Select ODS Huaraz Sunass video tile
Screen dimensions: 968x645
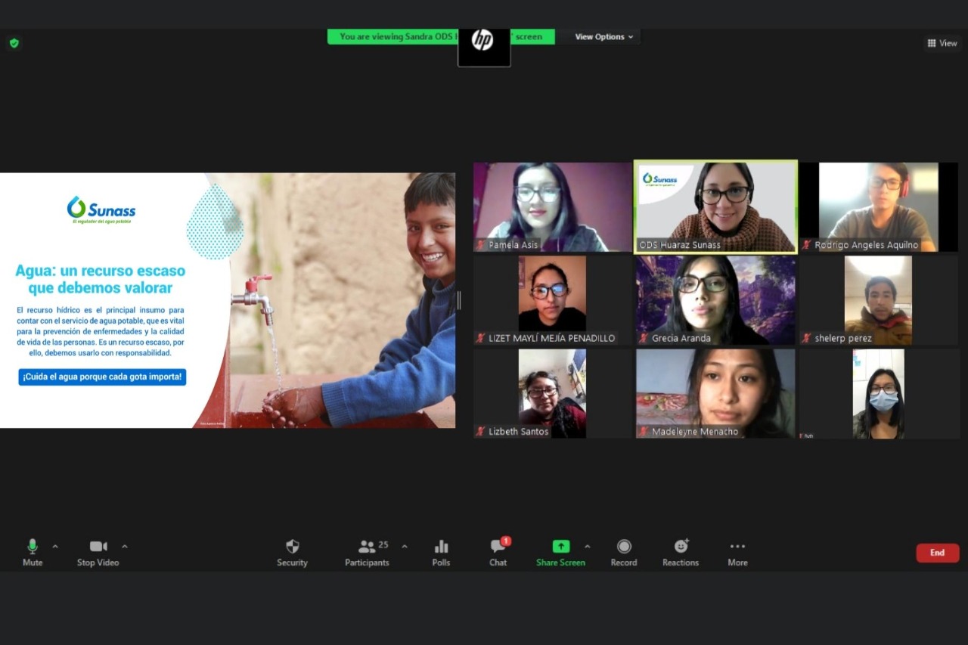tap(715, 206)
